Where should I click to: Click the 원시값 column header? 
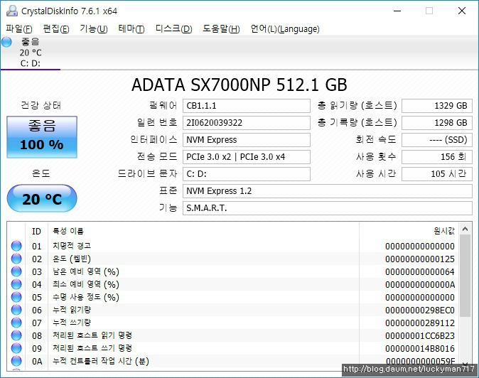pos(409,231)
